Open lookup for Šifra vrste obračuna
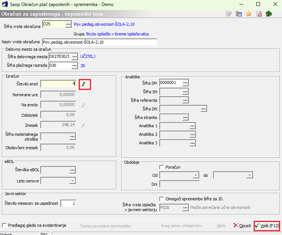This screenshot has height=235, width=282. (68, 24)
